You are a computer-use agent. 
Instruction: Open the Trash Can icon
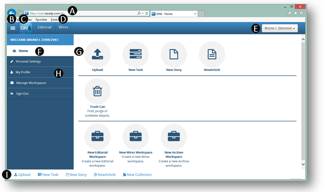tap(97, 91)
